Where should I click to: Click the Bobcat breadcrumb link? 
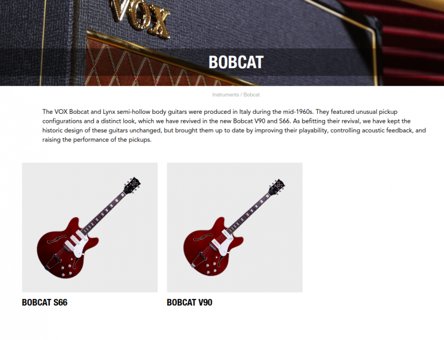click(x=251, y=95)
